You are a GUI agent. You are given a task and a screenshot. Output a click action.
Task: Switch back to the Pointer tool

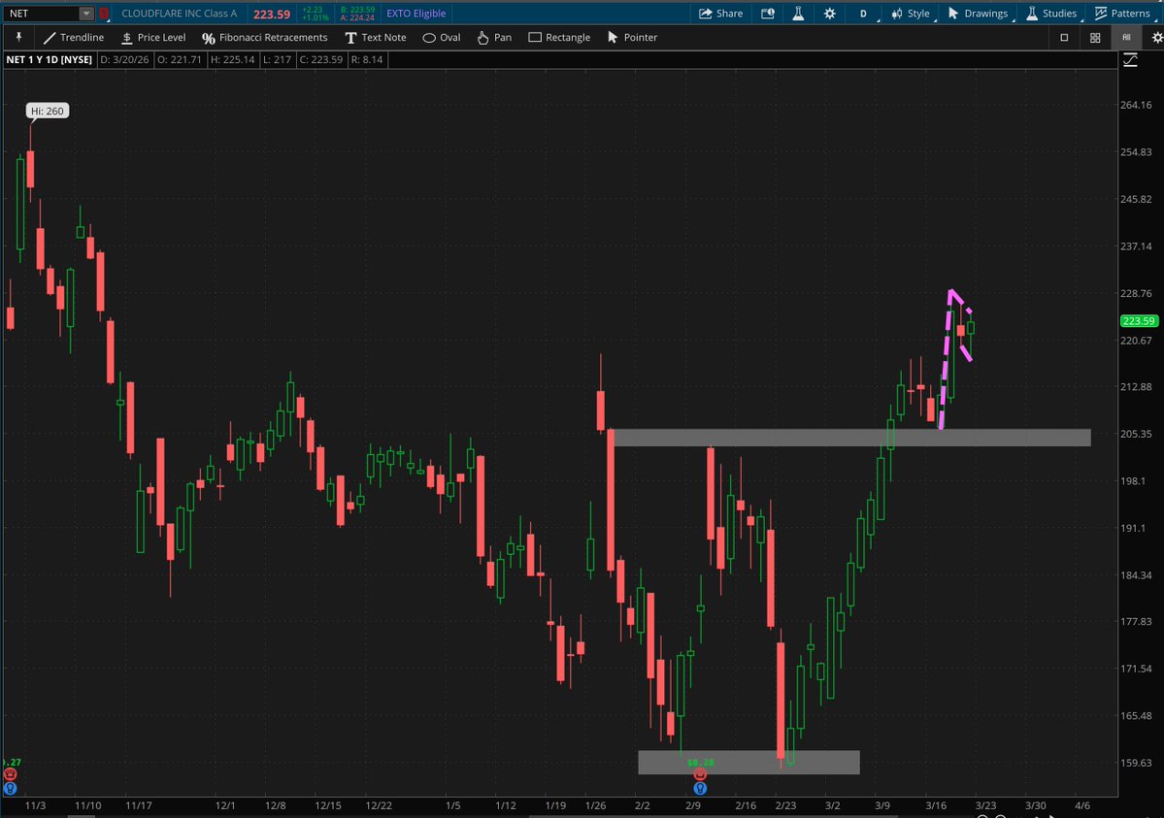(632, 37)
